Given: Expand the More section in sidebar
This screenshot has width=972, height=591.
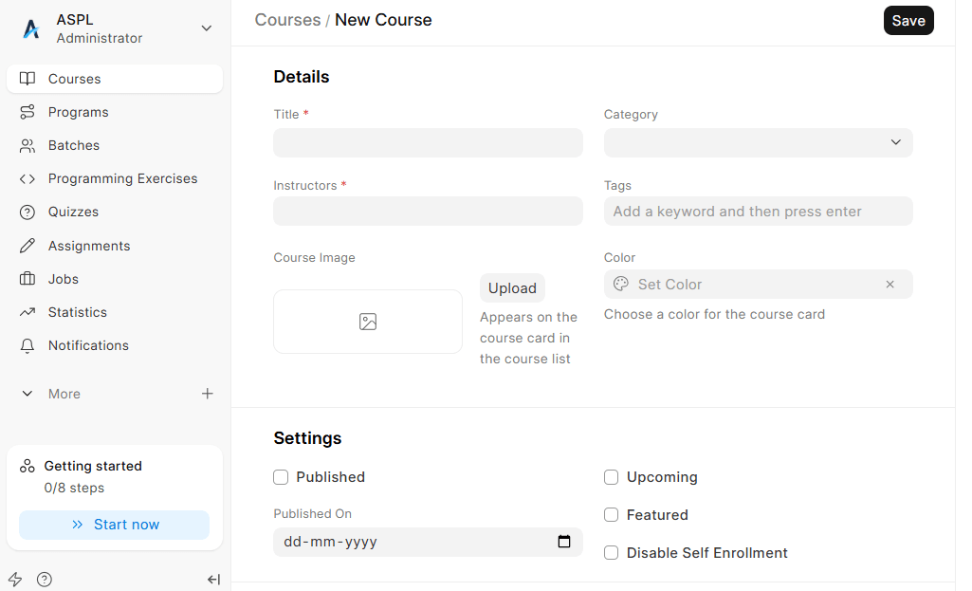Looking at the screenshot, I should pos(51,394).
